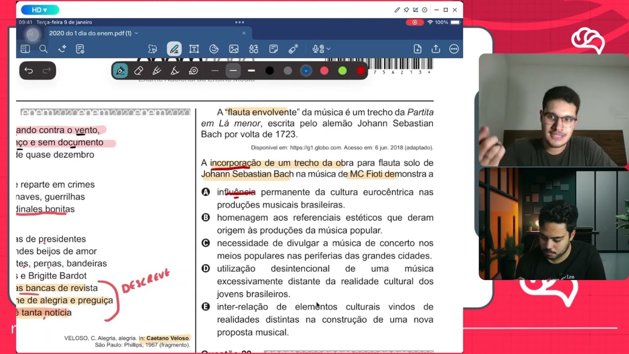Select the text box tool
The height and width of the screenshot is (354, 629).
(x=194, y=49)
